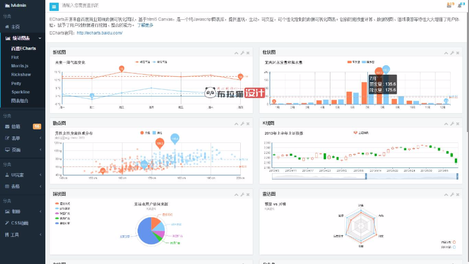Expand the 工具 tools menu
Viewport: 469px width, 264px height.
[x=22, y=235]
